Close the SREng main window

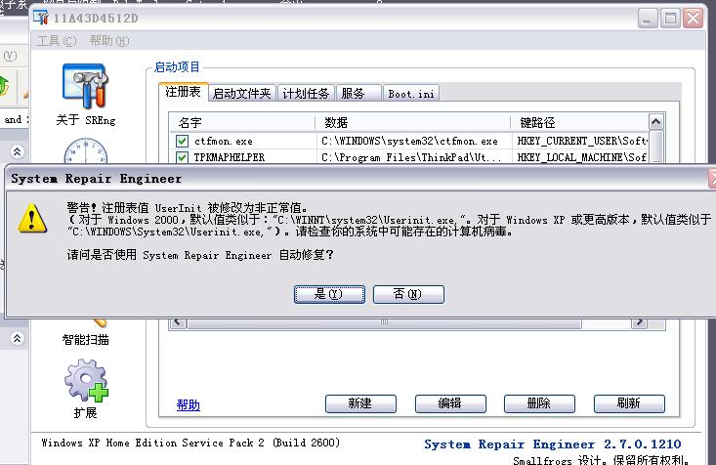pos(694,19)
